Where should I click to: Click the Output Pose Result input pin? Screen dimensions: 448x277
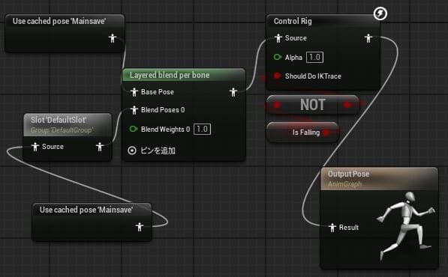[x=332, y=228]
